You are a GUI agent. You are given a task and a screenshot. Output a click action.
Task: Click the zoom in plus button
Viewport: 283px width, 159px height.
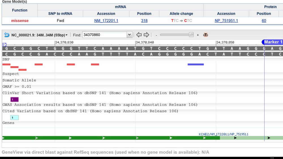198,35
